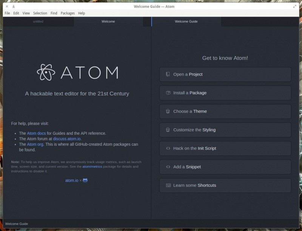The image size is (302, 231).
Task: Expand the Learn some Shortcuts section
Action: tap(225, 185)
